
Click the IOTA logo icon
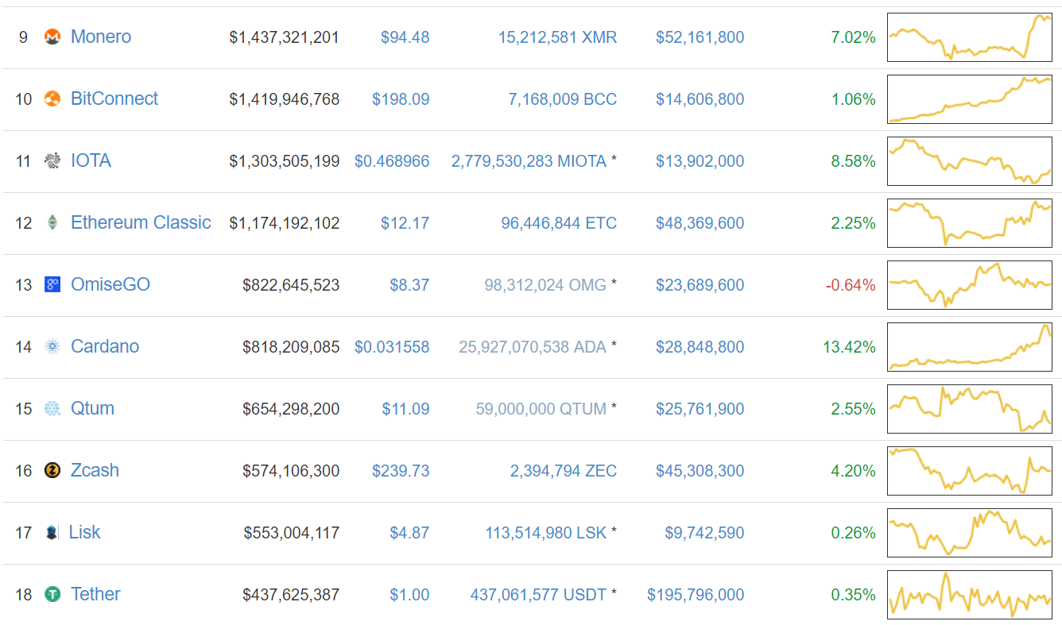(x=52, y=161)
